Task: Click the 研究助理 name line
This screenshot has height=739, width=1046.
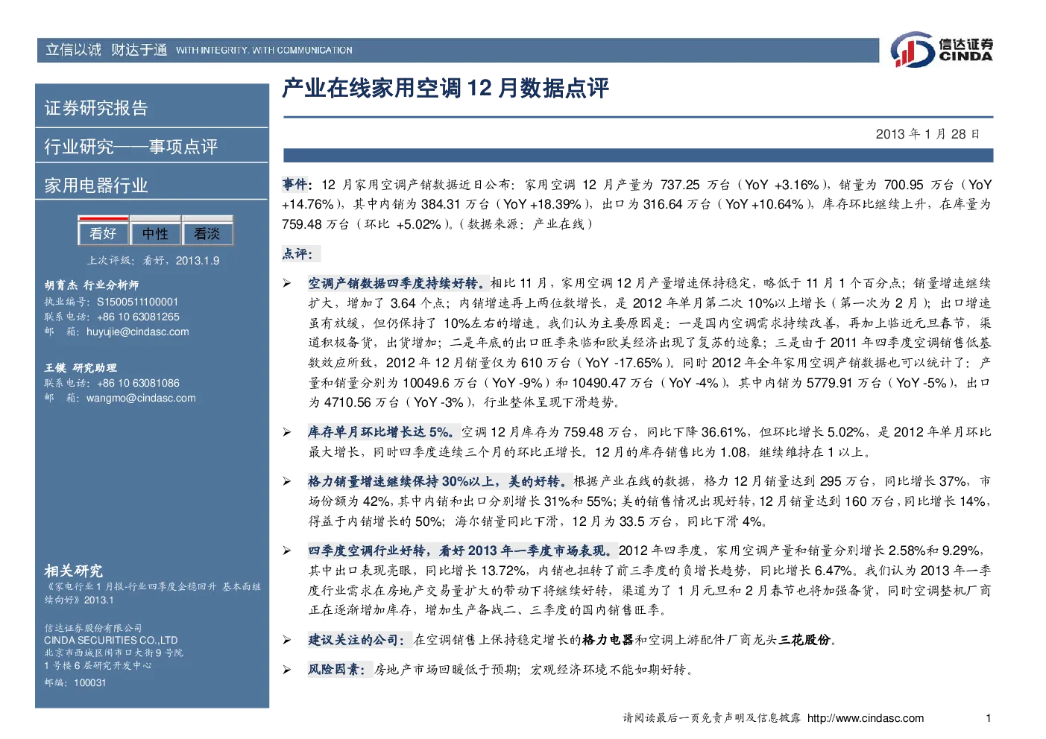Action: pyautogui.click(x=81, y=368)
